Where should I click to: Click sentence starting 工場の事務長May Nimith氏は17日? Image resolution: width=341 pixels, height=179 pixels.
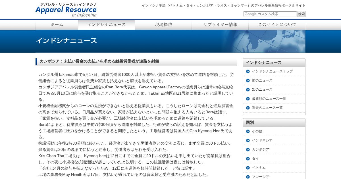[x=124, y=174]
